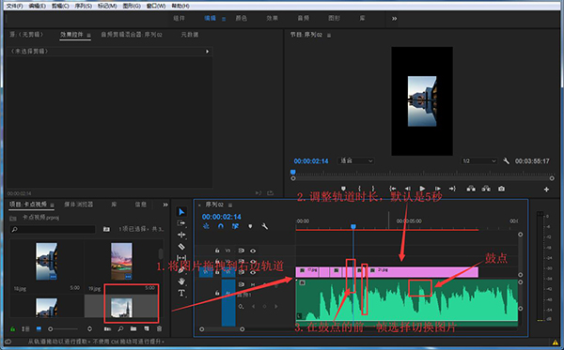This screenshot has width=564, height=350.
Task: Click the project panel search field
Action: click(x=53, y=229)
